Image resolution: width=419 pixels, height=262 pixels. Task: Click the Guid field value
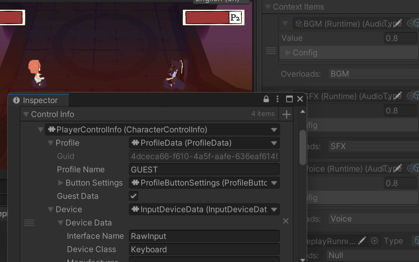tap(205, 156)
